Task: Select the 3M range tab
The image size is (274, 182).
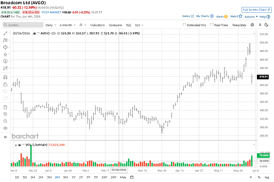Action: pyautogui.click(x=49, y=177)
